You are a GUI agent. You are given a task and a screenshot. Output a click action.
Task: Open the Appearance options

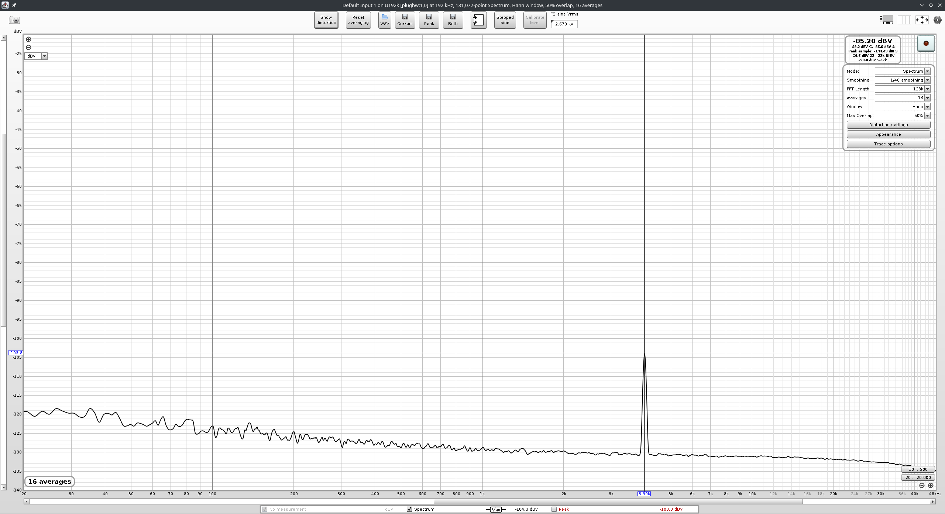pyautogui.click(x=889, y=134)
